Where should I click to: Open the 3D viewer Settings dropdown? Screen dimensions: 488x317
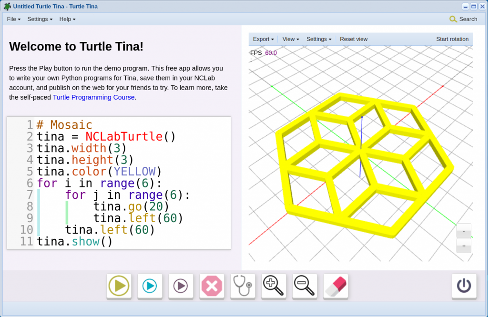tap(319, 39)
